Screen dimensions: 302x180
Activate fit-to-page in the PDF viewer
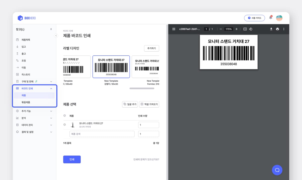(245, 29)
